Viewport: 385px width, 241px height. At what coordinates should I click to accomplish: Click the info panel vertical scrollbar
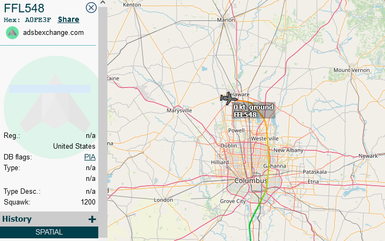pyautogui.click(x=103, y=118)
